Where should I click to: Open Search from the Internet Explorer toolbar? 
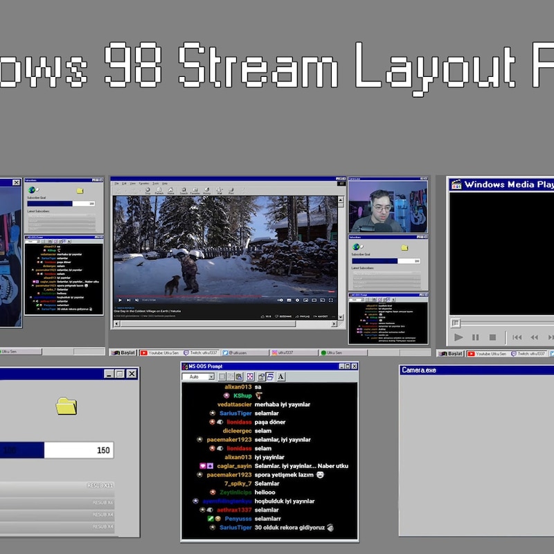(x=183, y=190)
